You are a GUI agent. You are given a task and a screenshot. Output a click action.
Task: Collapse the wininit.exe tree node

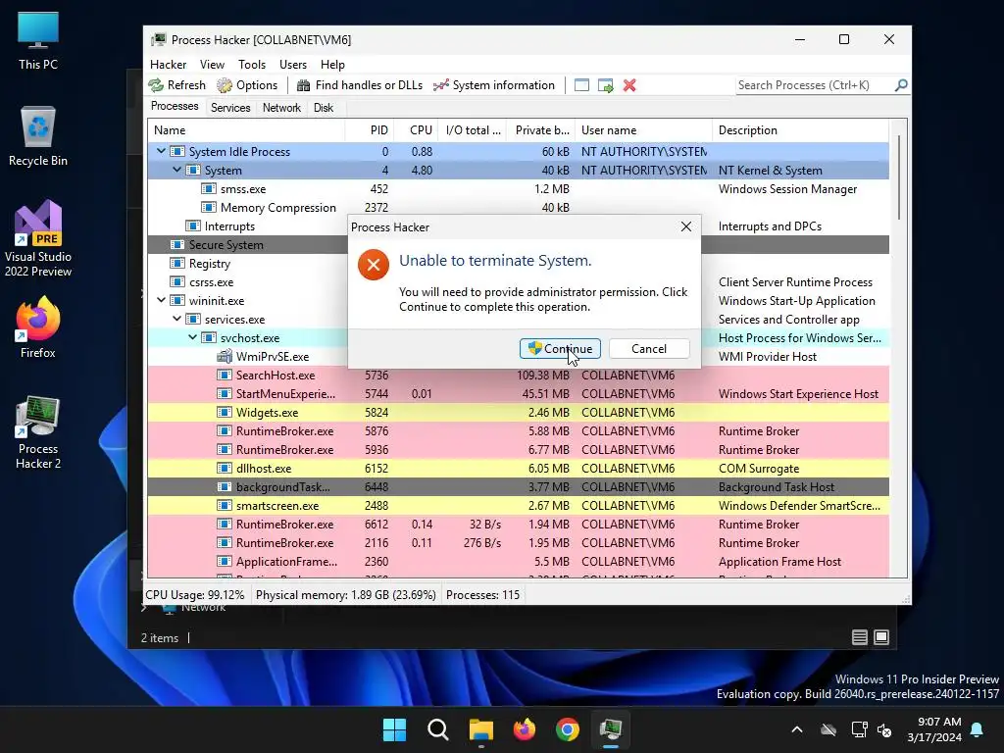(x=161, y=300)
